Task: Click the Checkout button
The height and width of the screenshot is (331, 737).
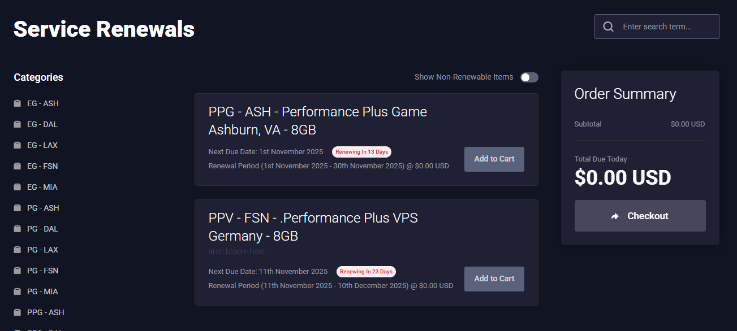Action: 640,216
